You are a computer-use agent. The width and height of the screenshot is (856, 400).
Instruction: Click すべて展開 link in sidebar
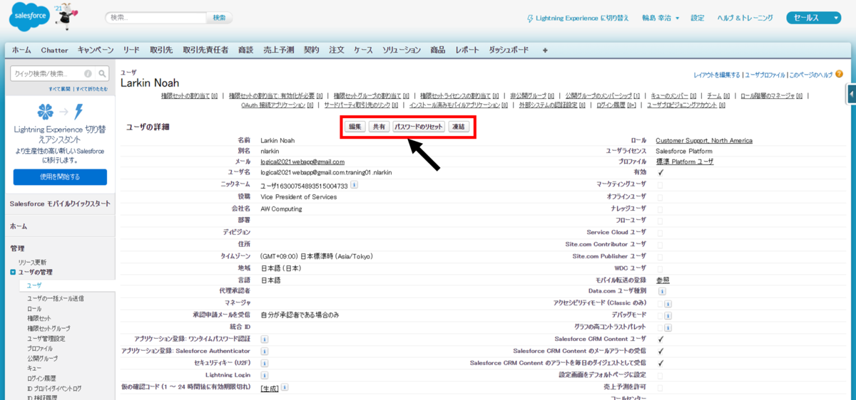click(61, 89)
